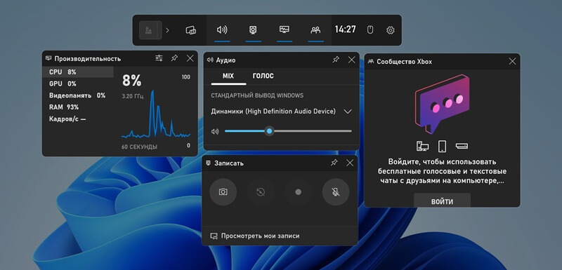Switch to the ГОЛОС tab

263,76
